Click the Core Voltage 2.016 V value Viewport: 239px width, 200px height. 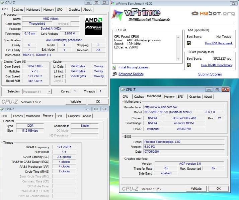tap(70, 33)
